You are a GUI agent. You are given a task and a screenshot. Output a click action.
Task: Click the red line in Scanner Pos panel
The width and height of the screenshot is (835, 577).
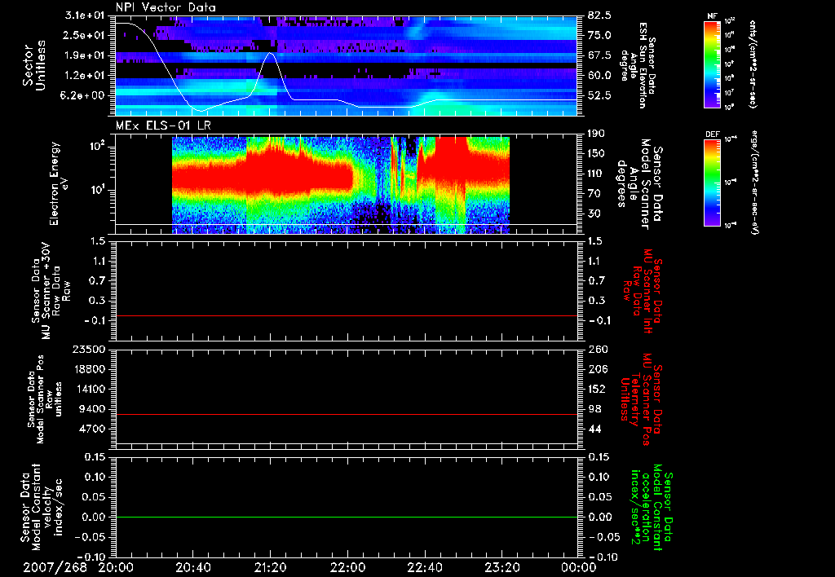point(347,414)
